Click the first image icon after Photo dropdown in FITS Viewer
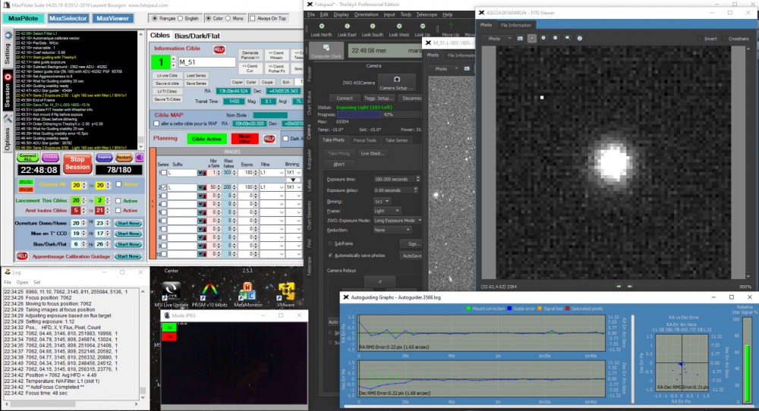 520,38
